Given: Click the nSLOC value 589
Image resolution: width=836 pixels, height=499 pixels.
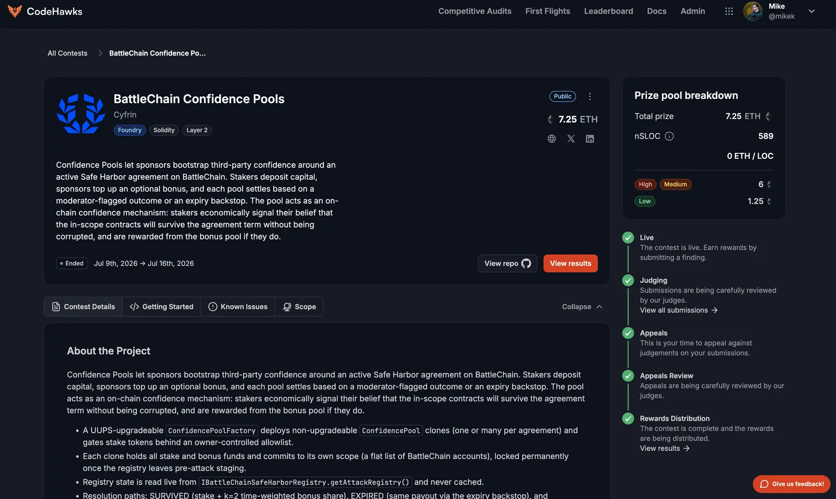Looking at the screenshot, I should click(766, 136).
